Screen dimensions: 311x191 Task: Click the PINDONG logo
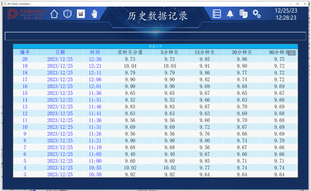(26, 14)
